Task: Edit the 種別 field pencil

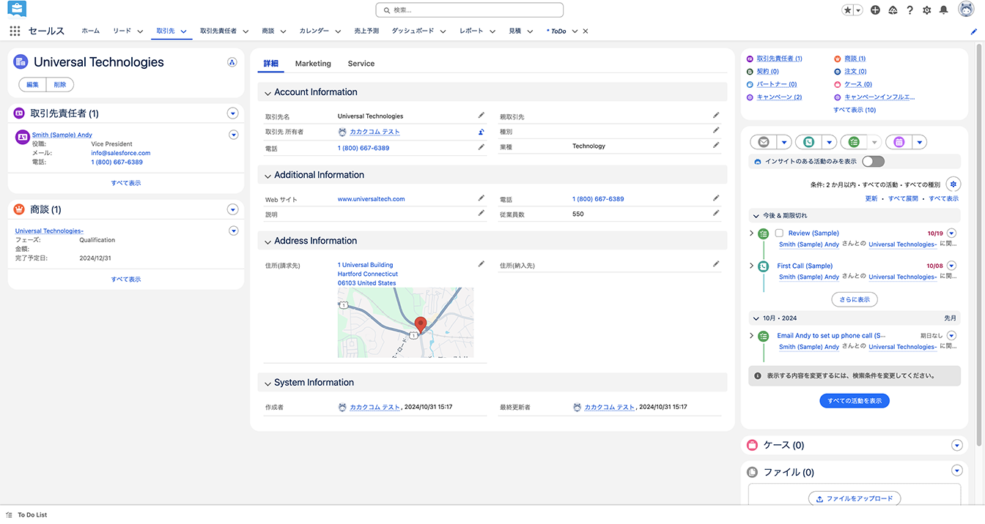Action: [716, 130]
